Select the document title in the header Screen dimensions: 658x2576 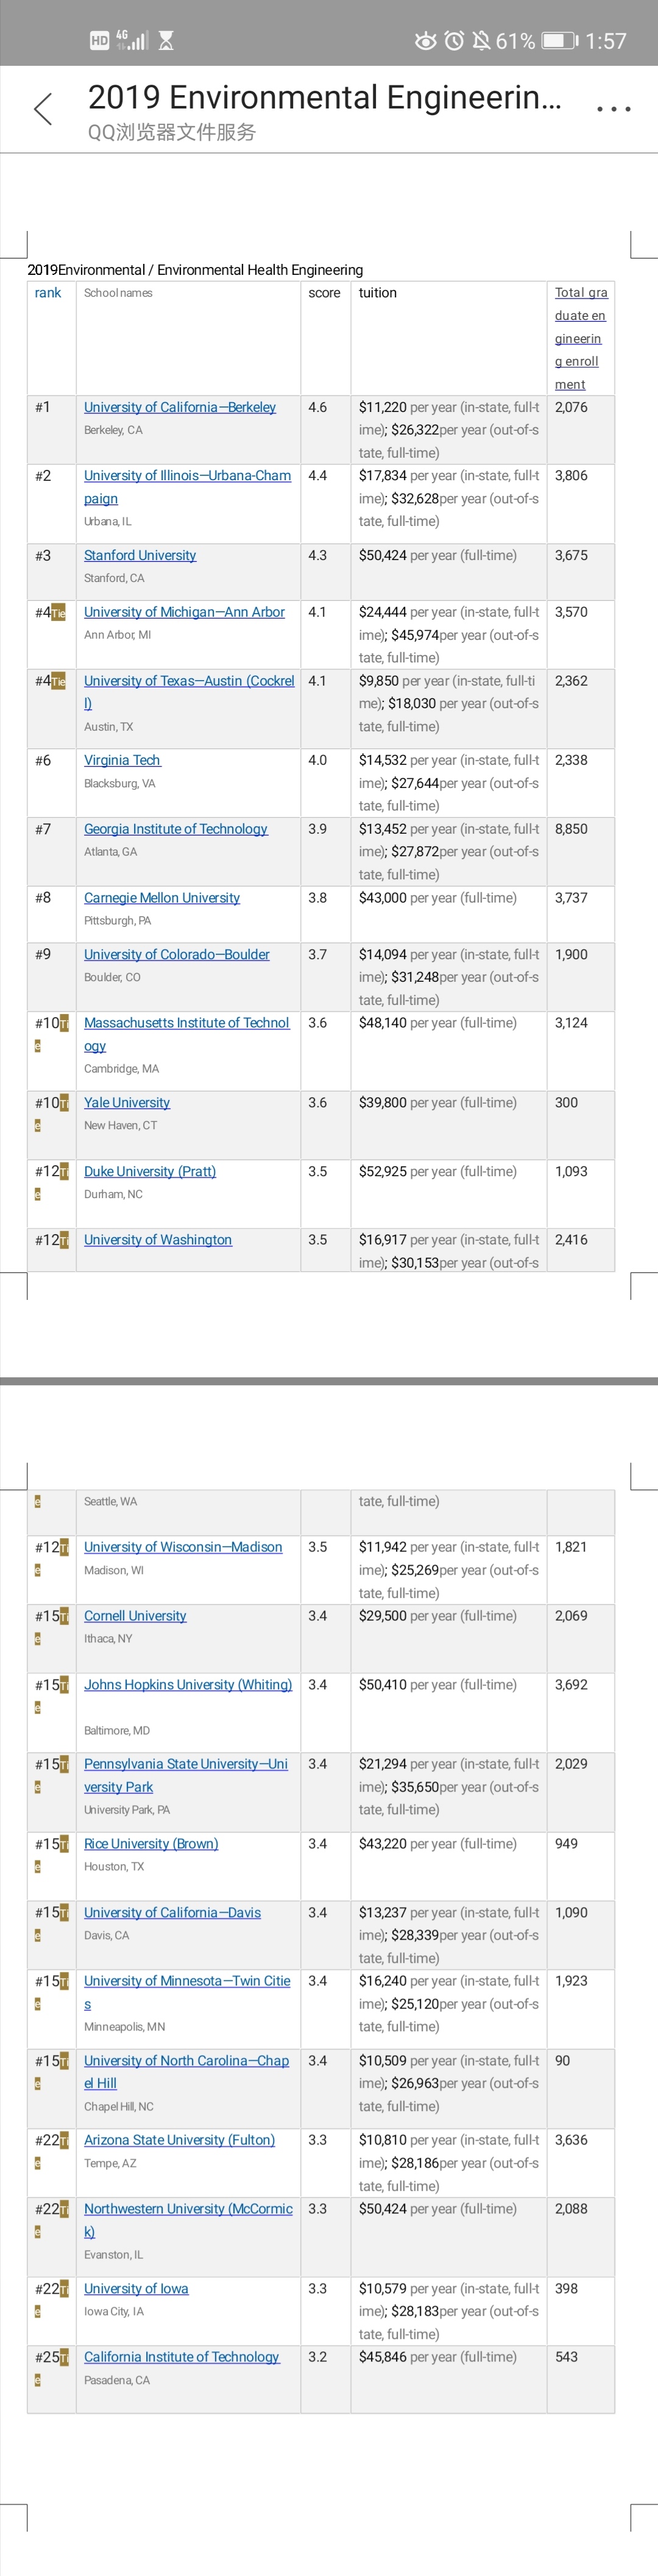[x=325, y=97]
